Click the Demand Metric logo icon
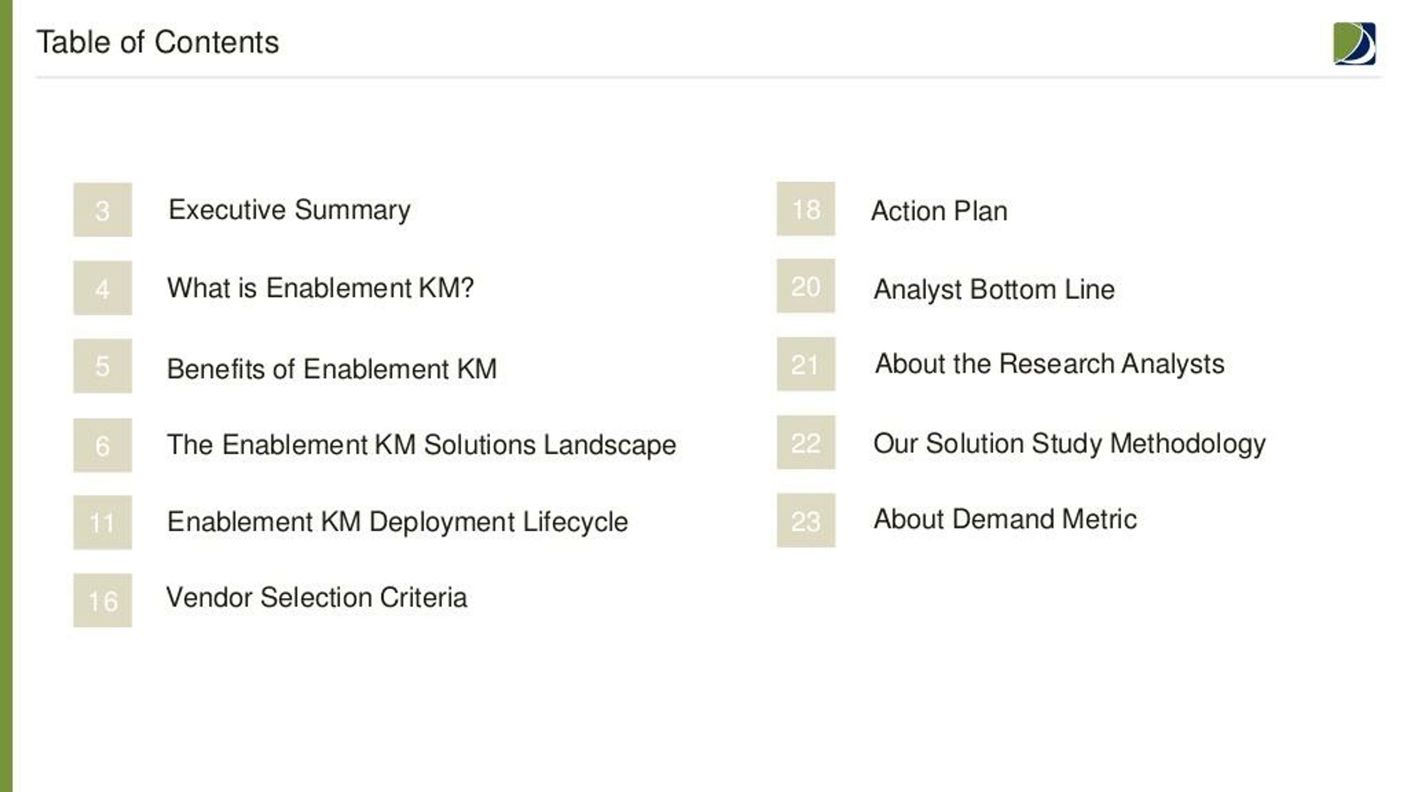Screen dimensions: 1408x792 (1354, 43)
